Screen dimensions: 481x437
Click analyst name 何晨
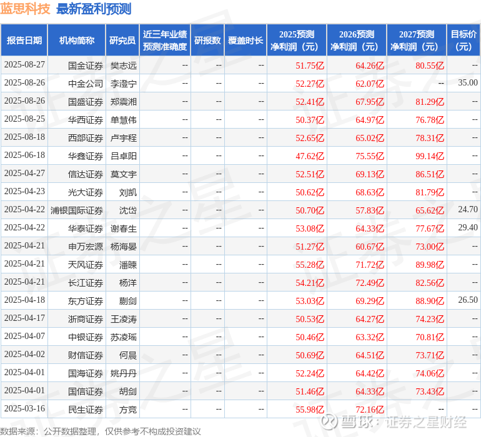point(128,355)
